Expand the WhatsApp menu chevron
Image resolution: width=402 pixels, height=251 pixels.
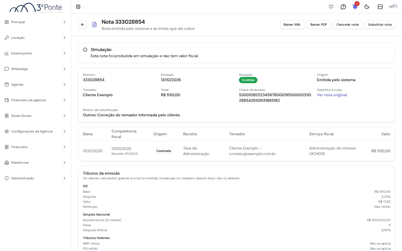click(64, 69)
